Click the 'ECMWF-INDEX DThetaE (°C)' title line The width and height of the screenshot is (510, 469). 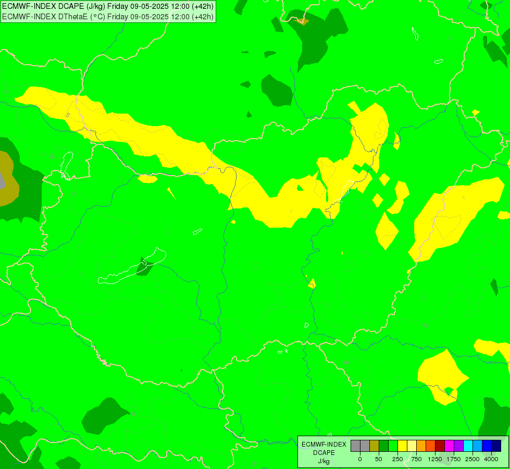coord(108,17)
